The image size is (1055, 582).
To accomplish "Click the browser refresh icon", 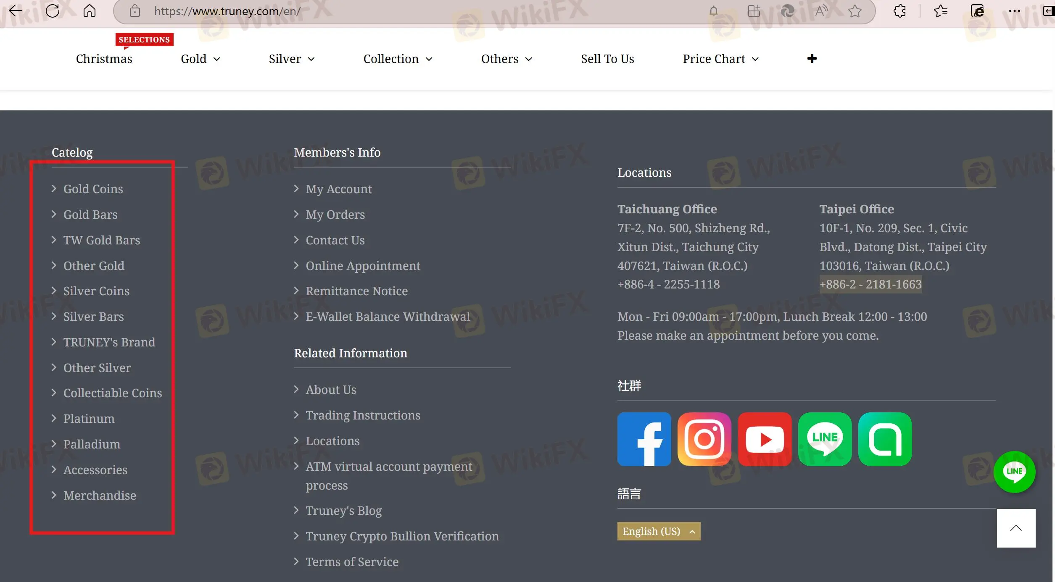I will click(53, 10).
